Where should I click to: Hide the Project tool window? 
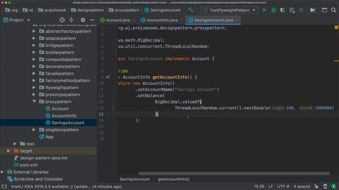point(92,20)
